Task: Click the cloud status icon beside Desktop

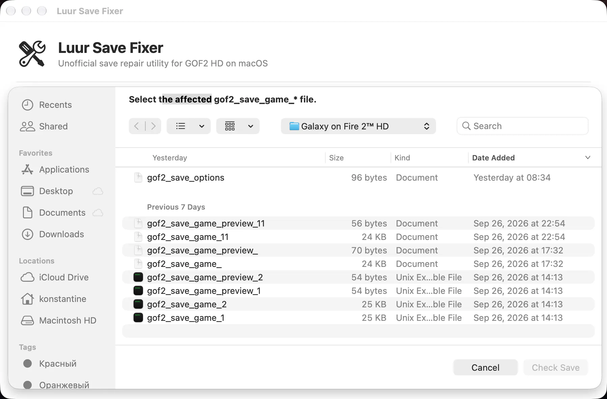Action: 98,191
